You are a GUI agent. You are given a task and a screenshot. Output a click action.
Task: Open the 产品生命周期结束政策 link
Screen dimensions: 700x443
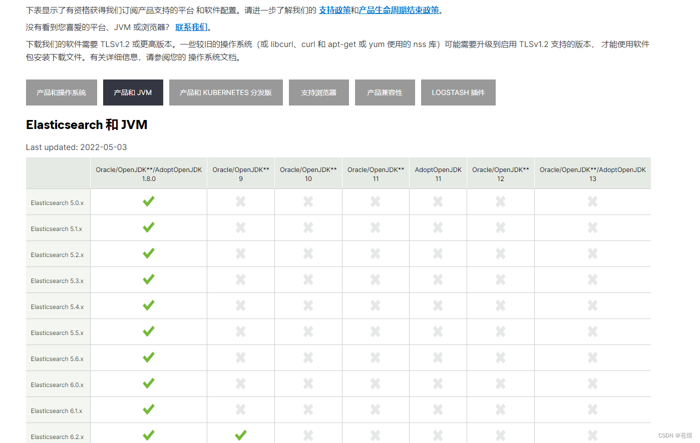pyautogui.click(x=399, y=10)
